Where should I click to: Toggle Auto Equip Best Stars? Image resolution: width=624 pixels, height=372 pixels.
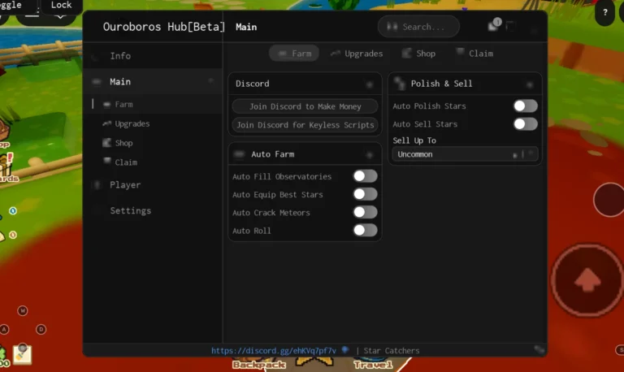365,194
